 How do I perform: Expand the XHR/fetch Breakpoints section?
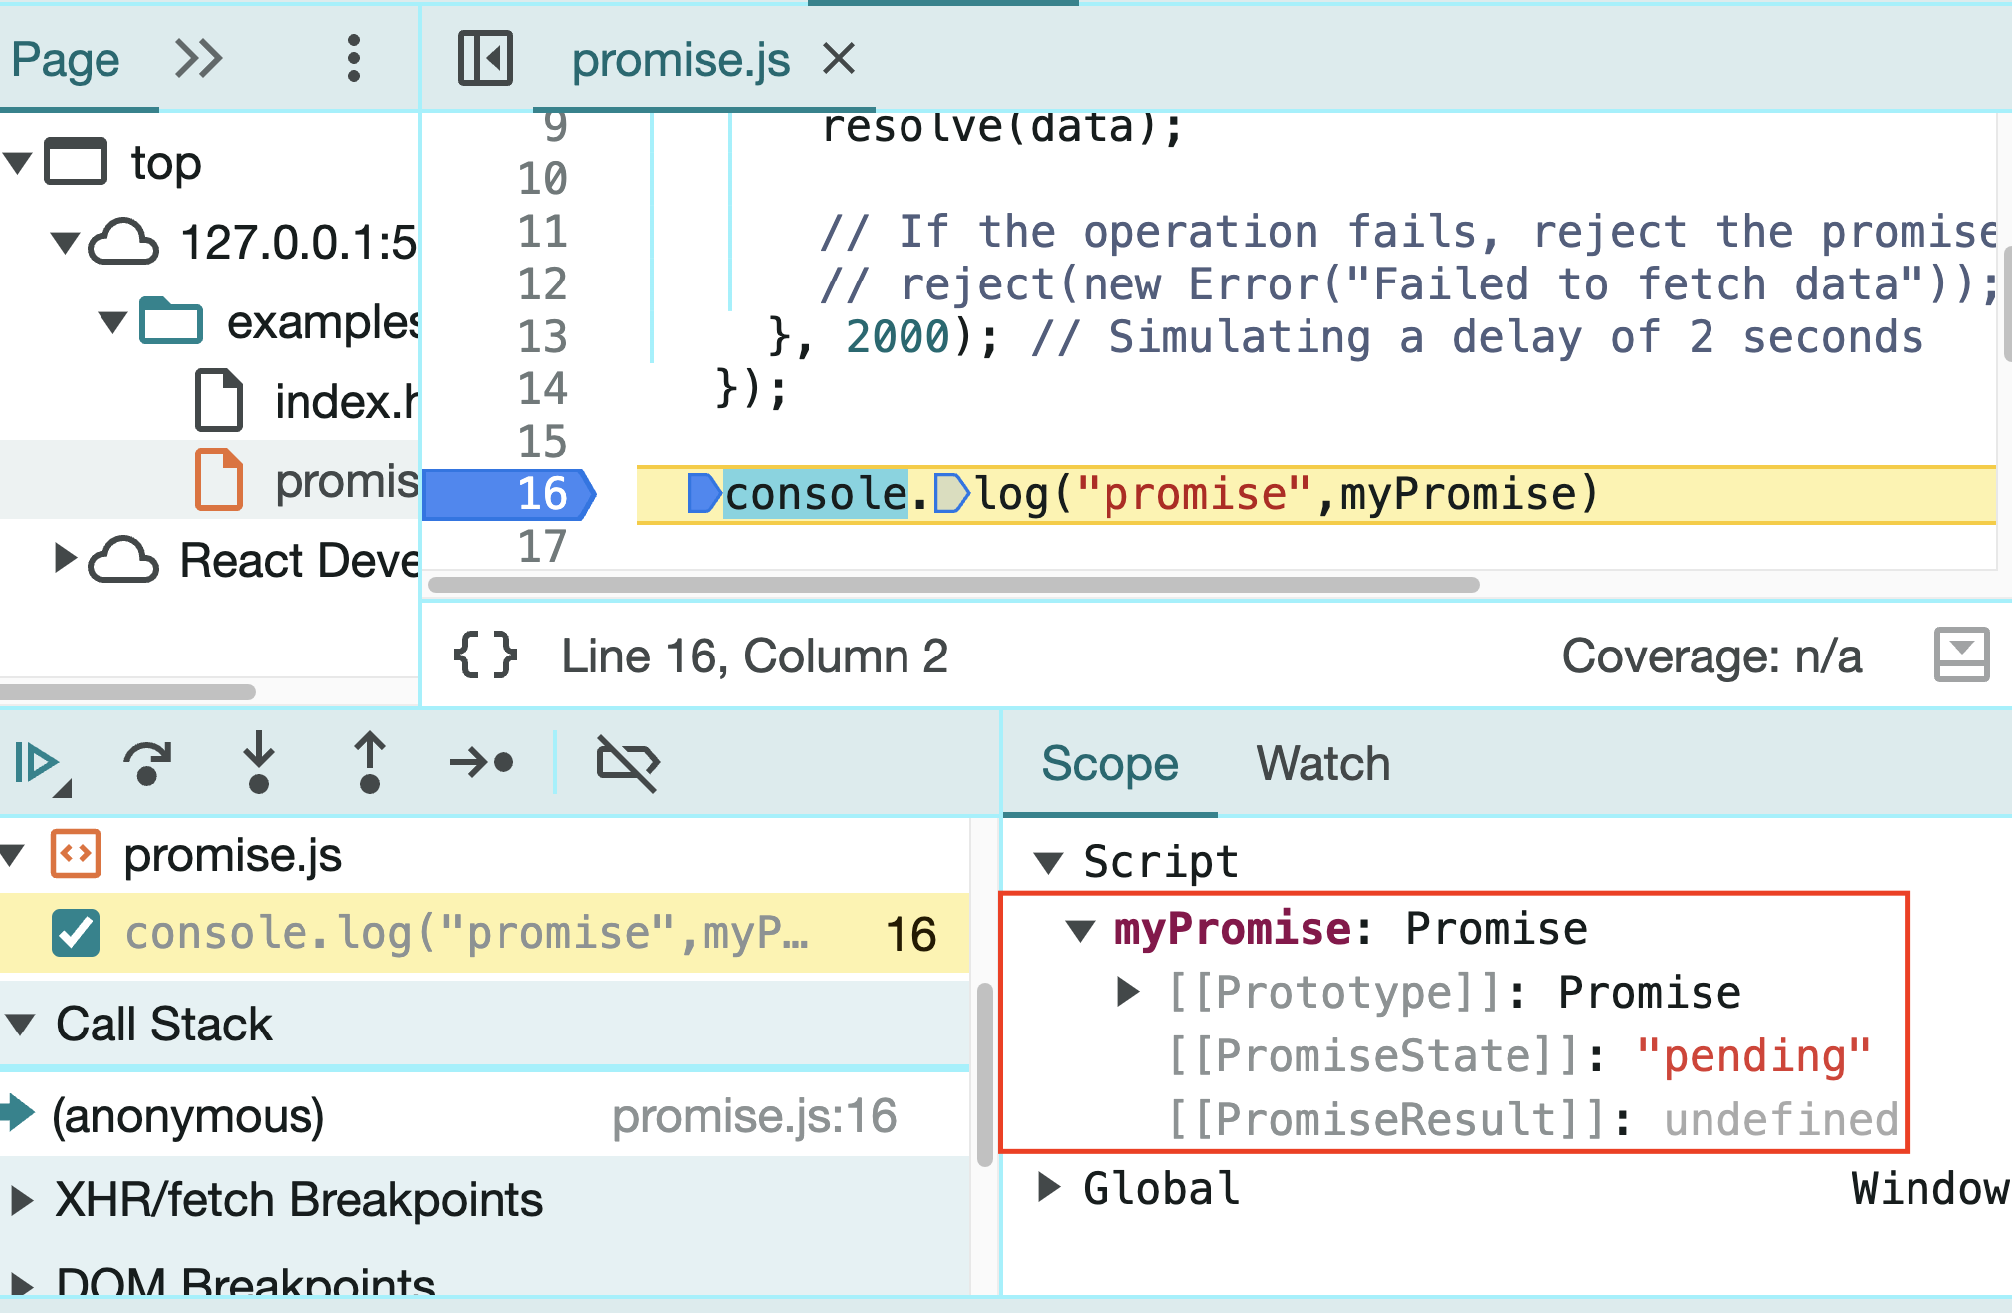(x=22, y=1199)
